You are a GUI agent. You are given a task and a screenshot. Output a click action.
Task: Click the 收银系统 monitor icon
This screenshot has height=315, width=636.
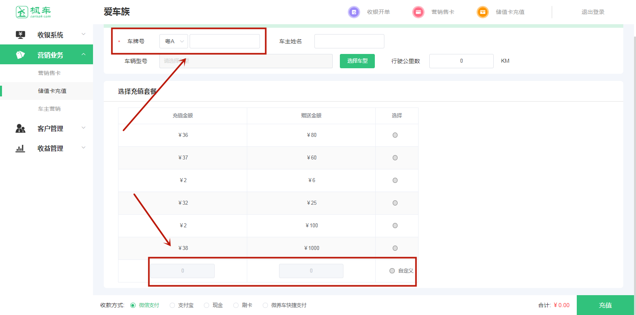20,35
